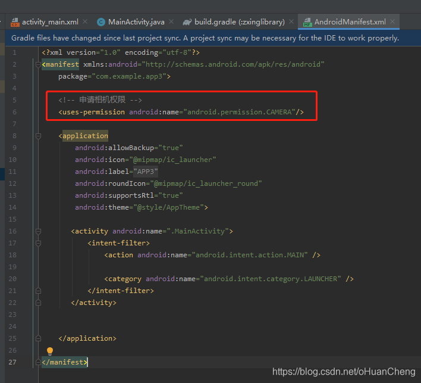
Task: Click android.intent.category.LAUNCHER value
Action: click(271, 279)
